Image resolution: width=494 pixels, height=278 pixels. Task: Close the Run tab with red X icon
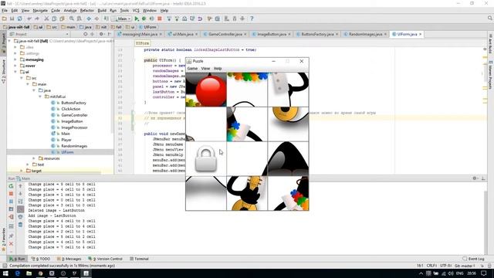11,244
